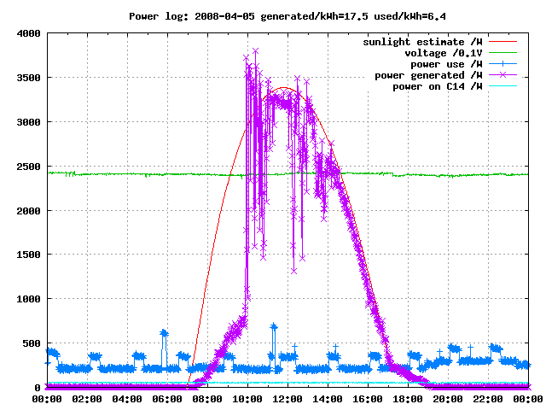Click the x-axis label 18:00
The width and height of the screenshot is (546, 410).
pos(408,399)
